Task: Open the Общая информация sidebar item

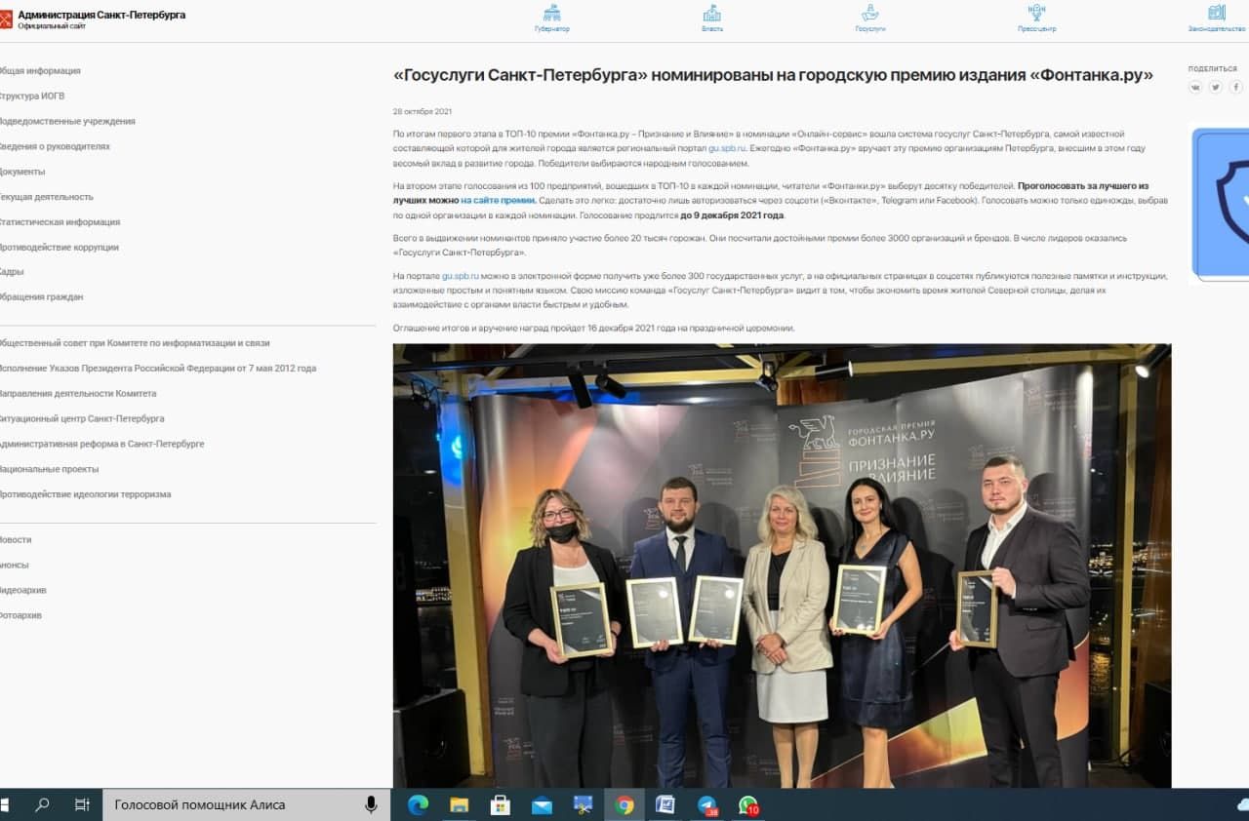Action: pos(40,71)
